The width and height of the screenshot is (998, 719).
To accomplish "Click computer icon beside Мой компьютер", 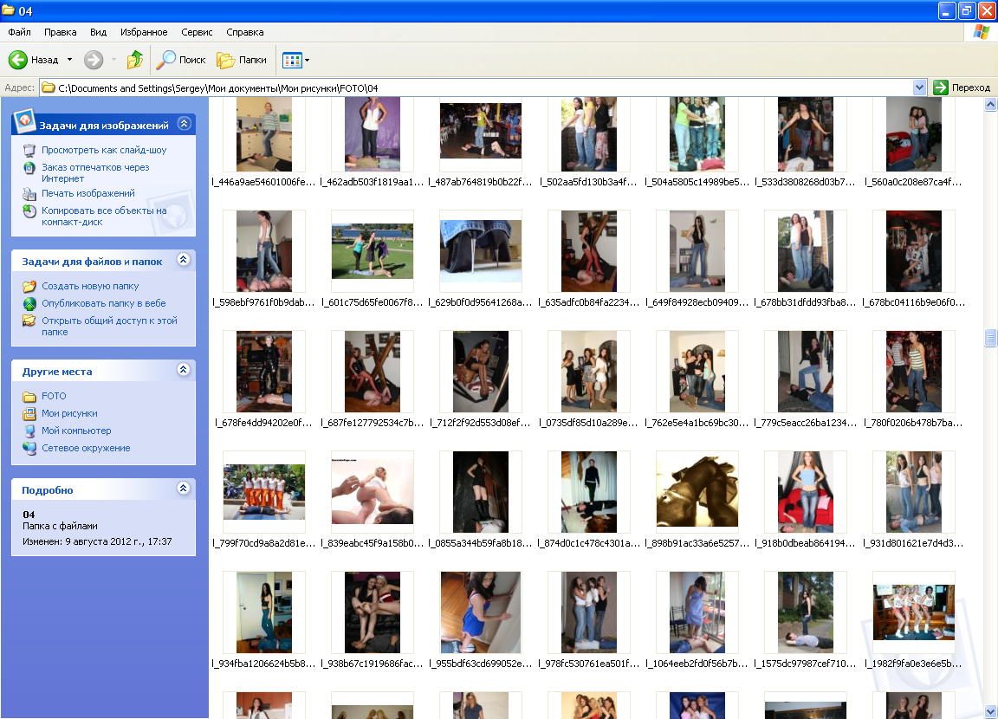I will [29, 431].
